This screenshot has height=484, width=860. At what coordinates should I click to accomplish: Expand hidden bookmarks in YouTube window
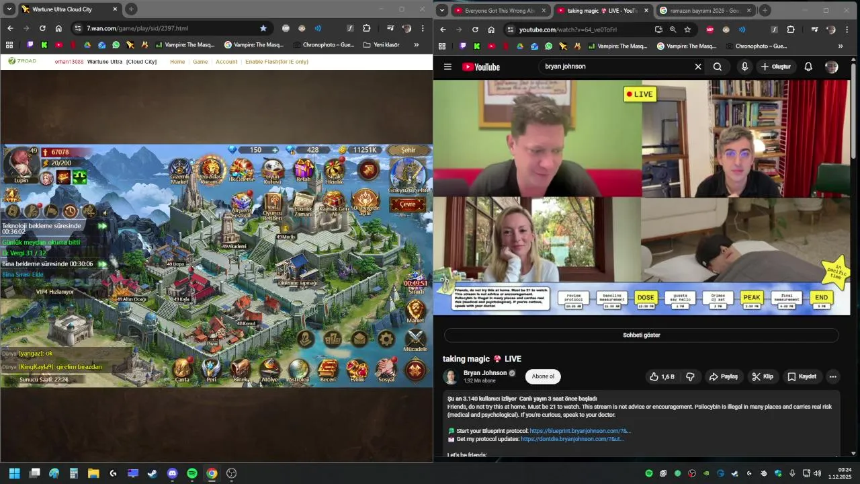point(840,46)
